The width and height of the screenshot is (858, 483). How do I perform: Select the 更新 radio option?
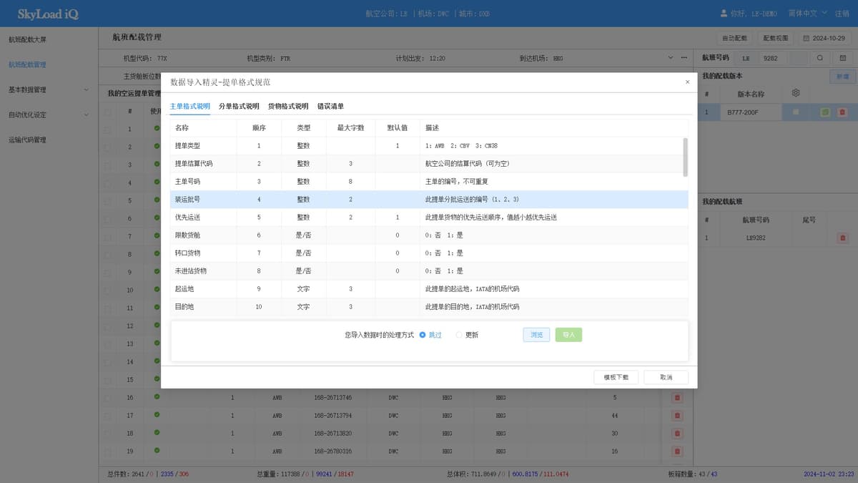click(459, 335)
